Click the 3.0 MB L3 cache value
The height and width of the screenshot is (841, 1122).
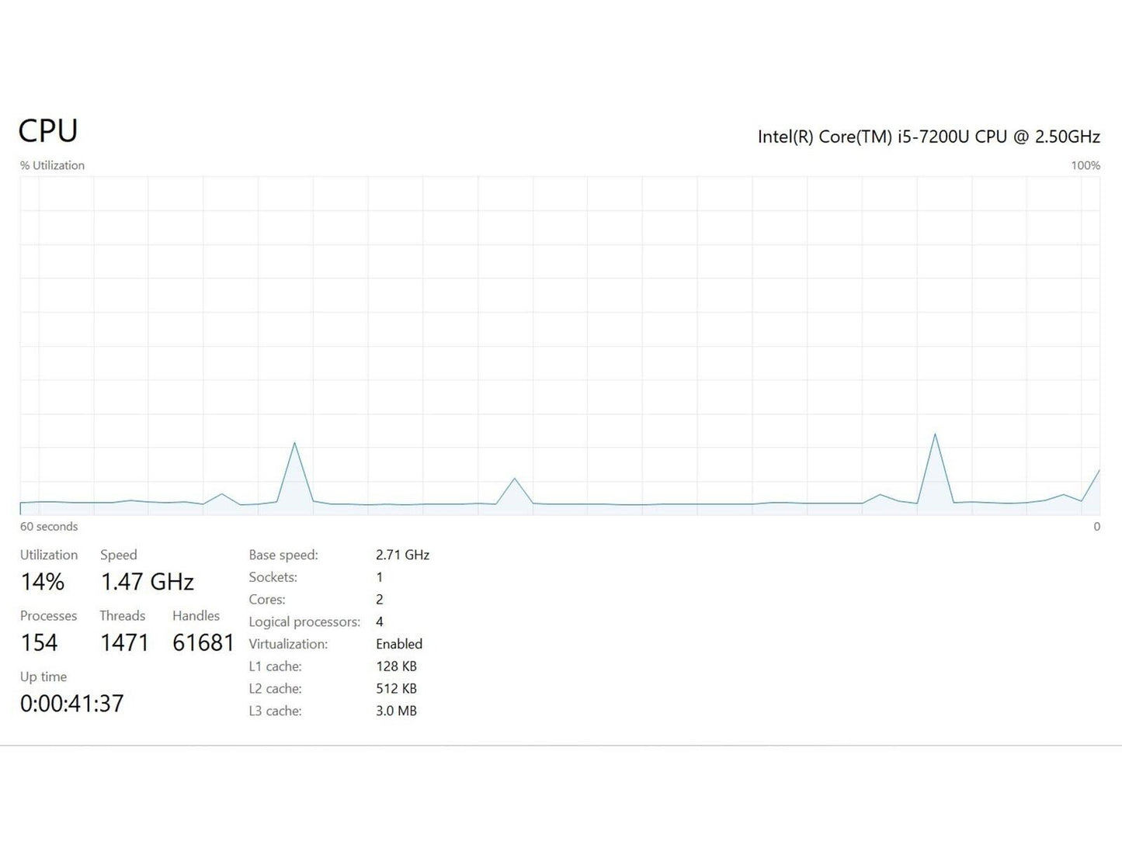[396, 711]
